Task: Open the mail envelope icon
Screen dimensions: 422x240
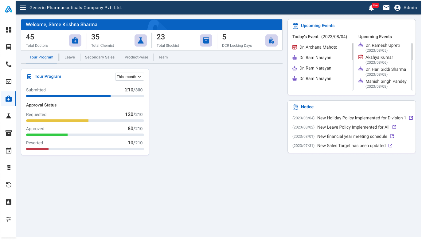Action: [x=386, y=8]
